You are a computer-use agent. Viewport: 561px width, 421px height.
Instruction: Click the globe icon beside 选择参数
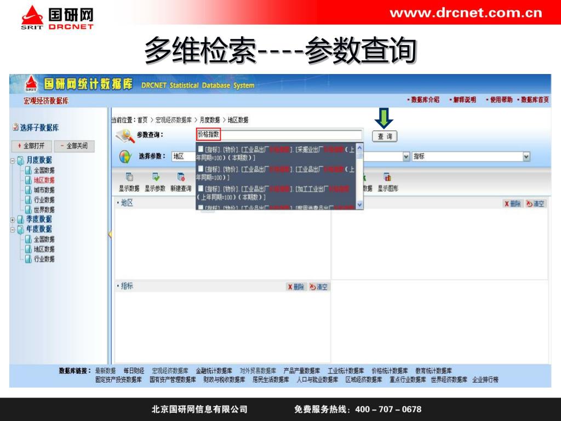(125, 157)
